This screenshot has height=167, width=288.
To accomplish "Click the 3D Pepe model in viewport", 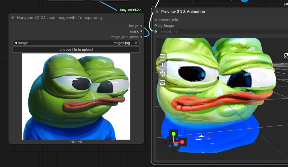I will coord(216,95).
